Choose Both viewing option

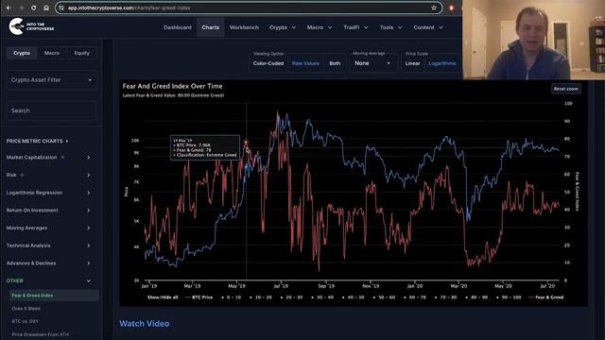[335, 63]
